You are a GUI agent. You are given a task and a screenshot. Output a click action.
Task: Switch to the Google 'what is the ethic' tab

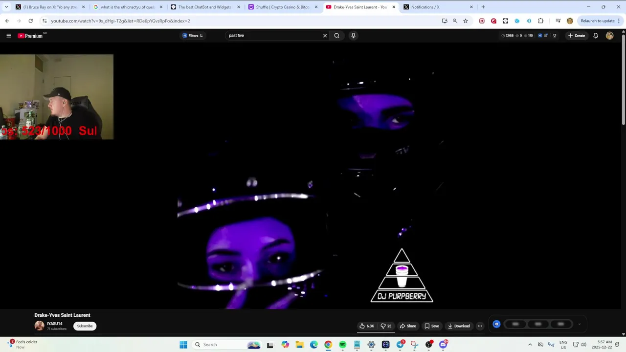[x=127, y=7]
